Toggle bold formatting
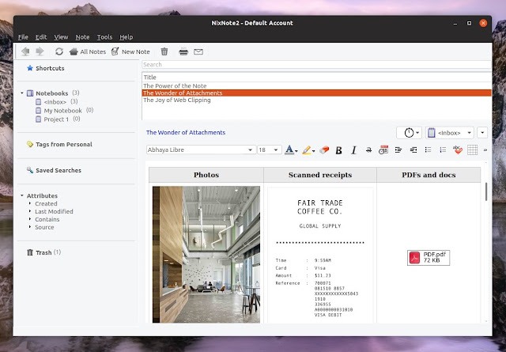The height and width of the screenshot is (352, 506). click(x=338, y=150)
